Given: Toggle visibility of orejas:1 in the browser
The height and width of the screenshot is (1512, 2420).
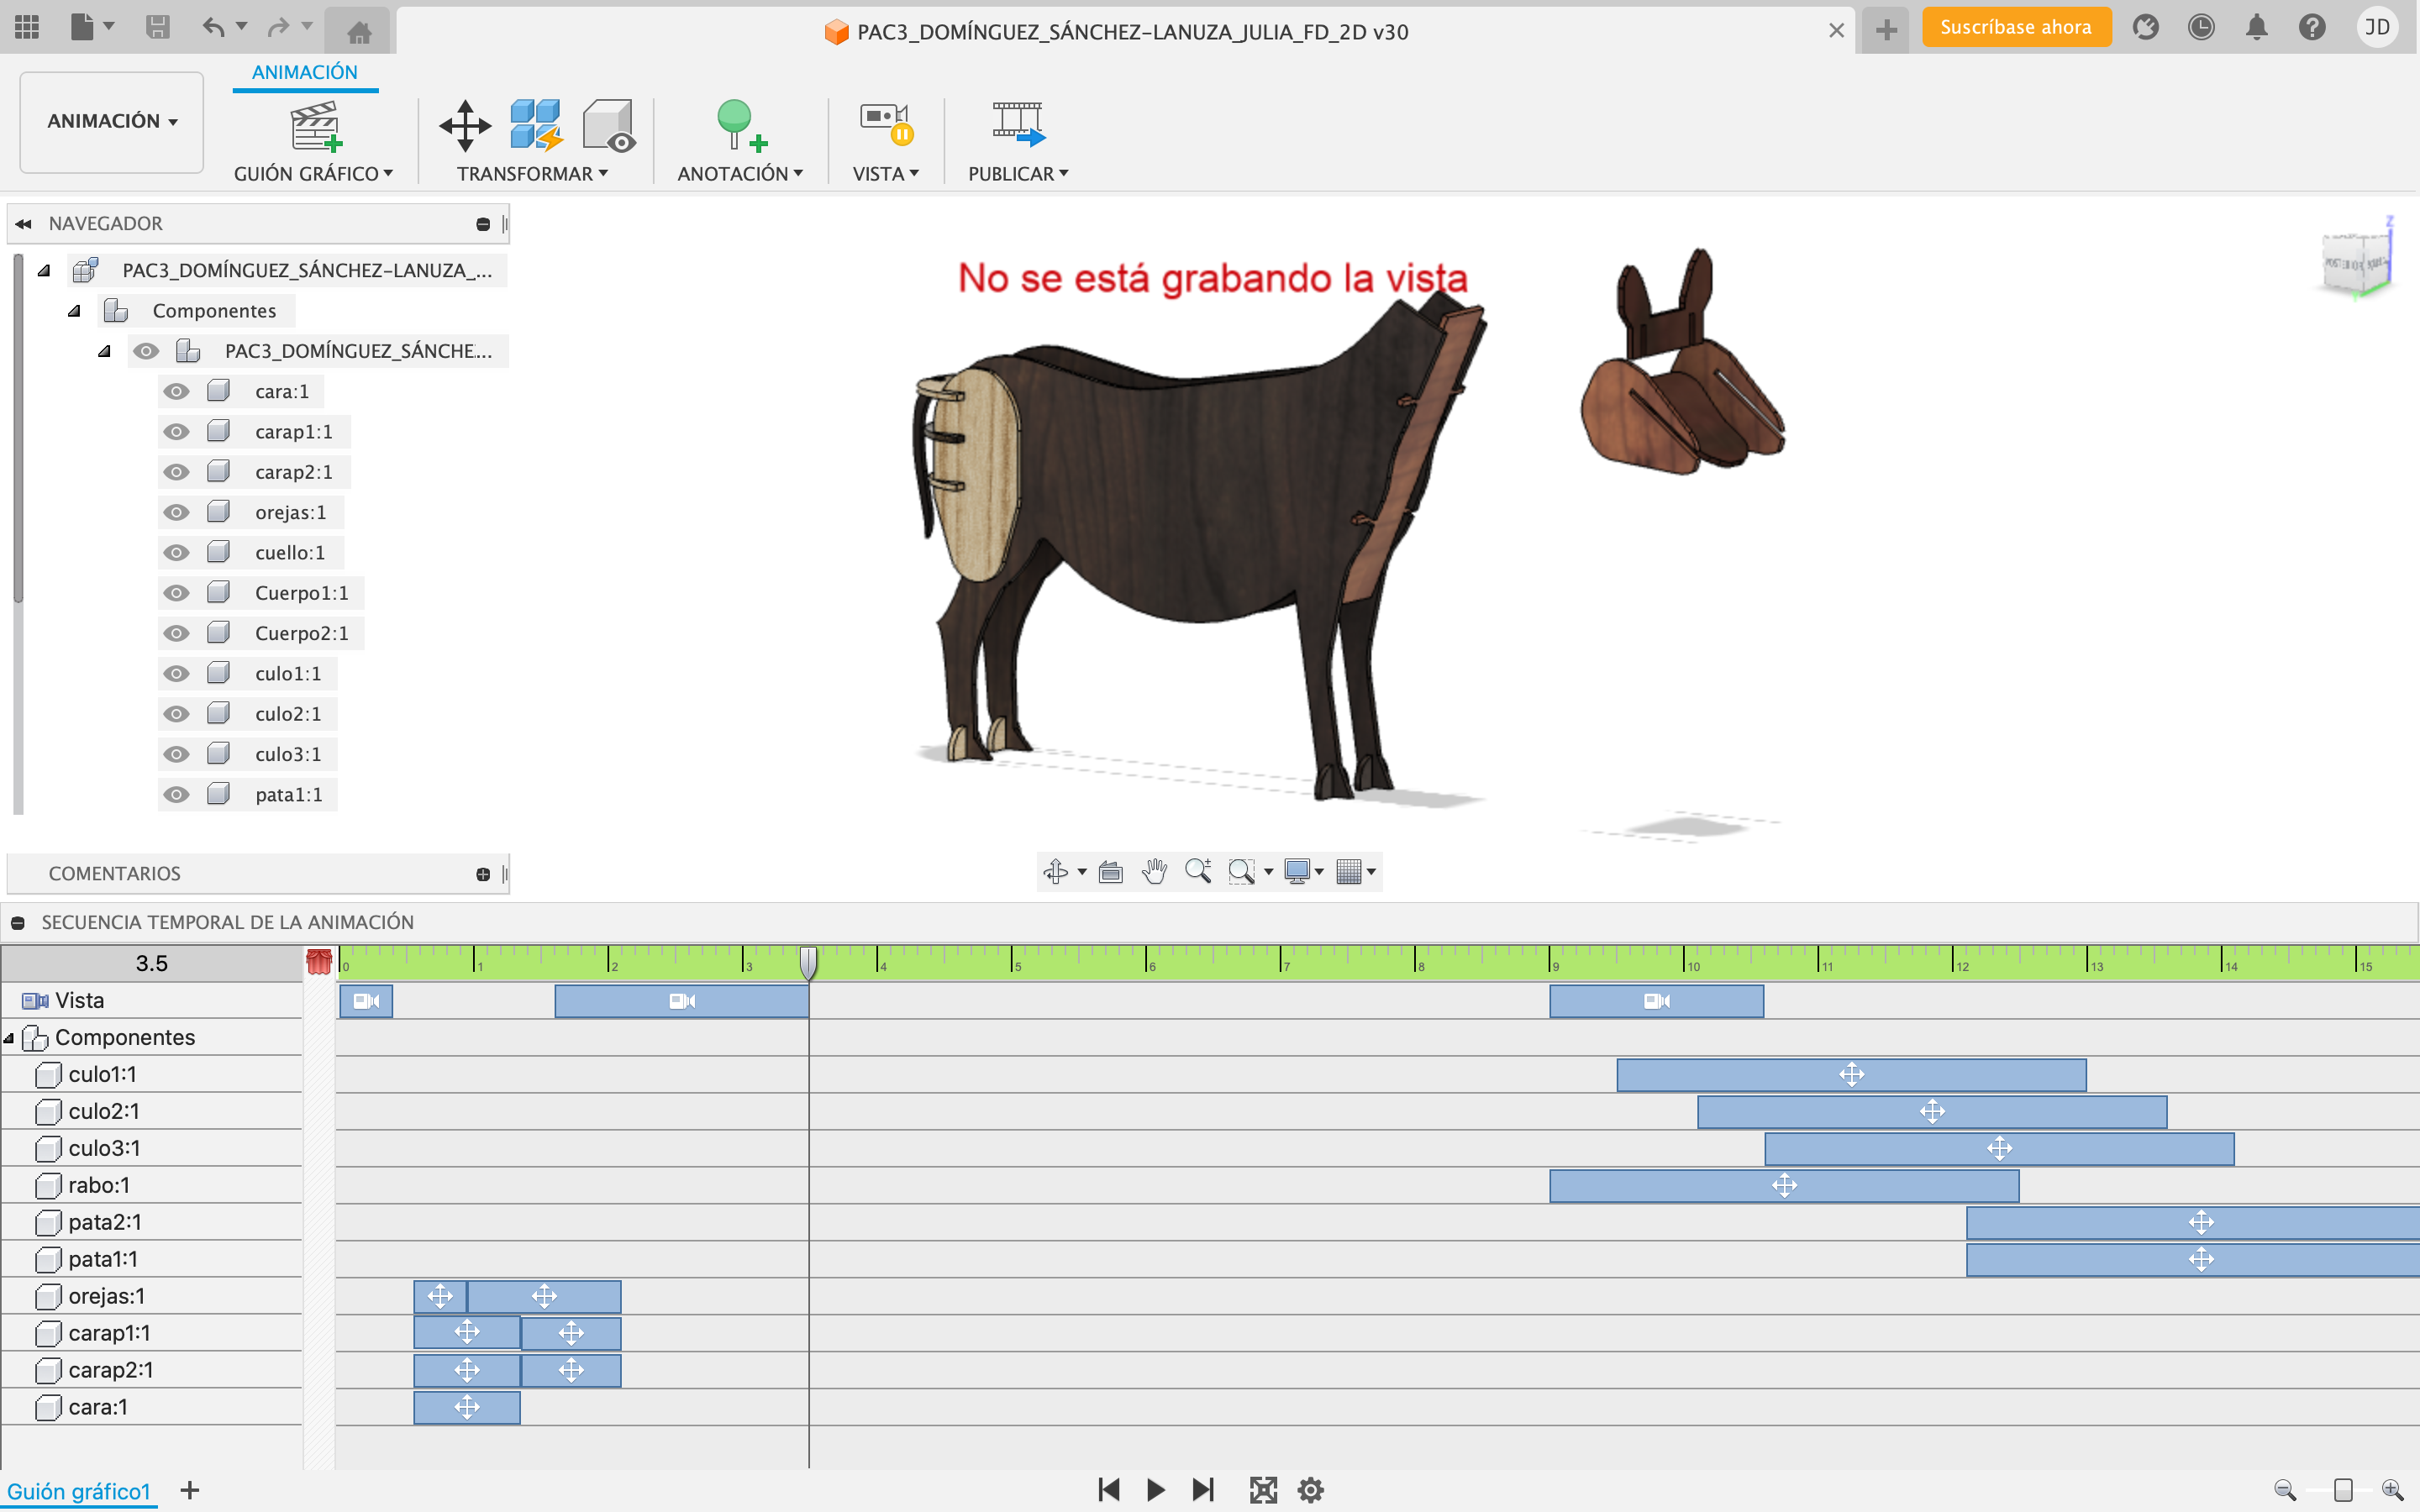Looking at the screenshot, I should pyautogui.click(x=177, y=513).
